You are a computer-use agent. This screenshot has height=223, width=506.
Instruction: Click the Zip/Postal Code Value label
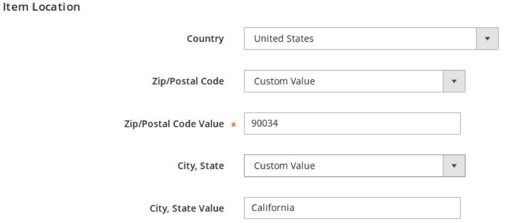[x=174, y=124]
